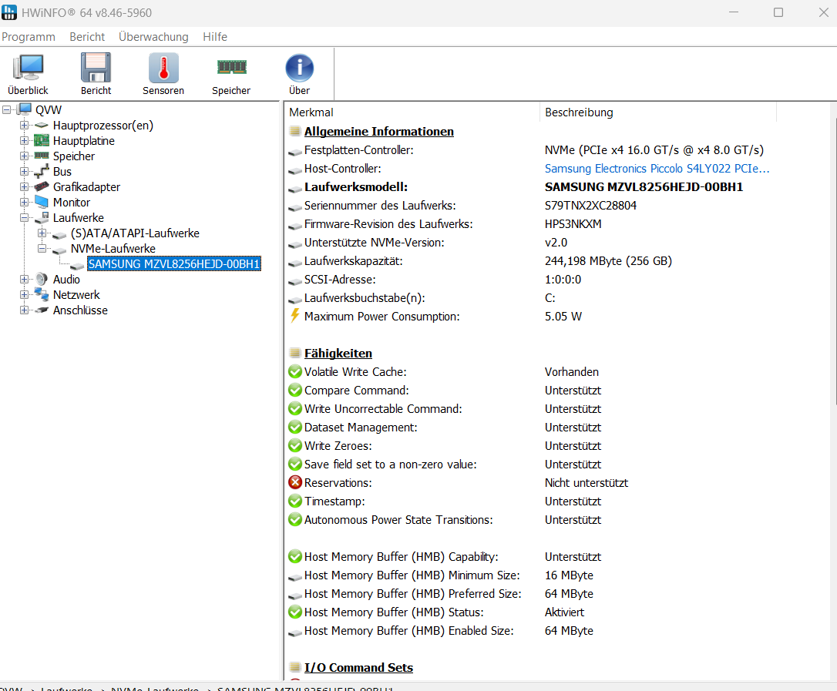This screenshot has height=691, width=837.
Task: Click the I/O Command Sets heading
Action: pyautogui.click(x=358, y=668)
